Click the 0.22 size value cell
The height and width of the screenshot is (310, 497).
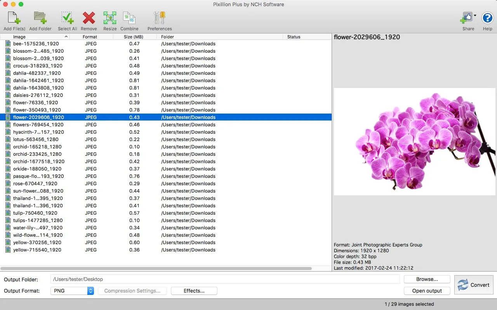[x=135, y=139]
